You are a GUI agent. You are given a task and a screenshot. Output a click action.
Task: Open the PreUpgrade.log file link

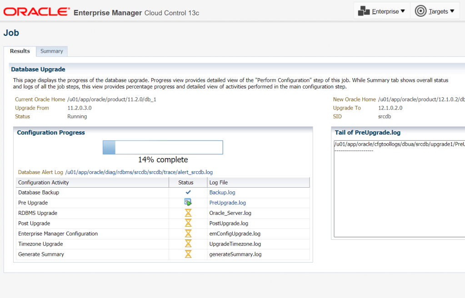228,203
